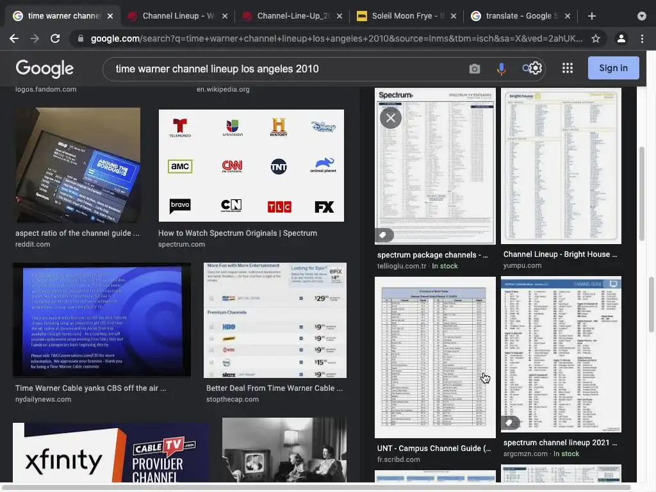Click the fr.scribd.com source text
Image resolution: width=656 pixels, height=492 pixels.
(398, 459)
